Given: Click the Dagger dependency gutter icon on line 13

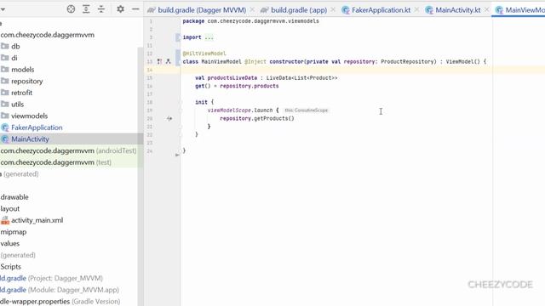Looking at the screenshot, I should pos(159,61).
